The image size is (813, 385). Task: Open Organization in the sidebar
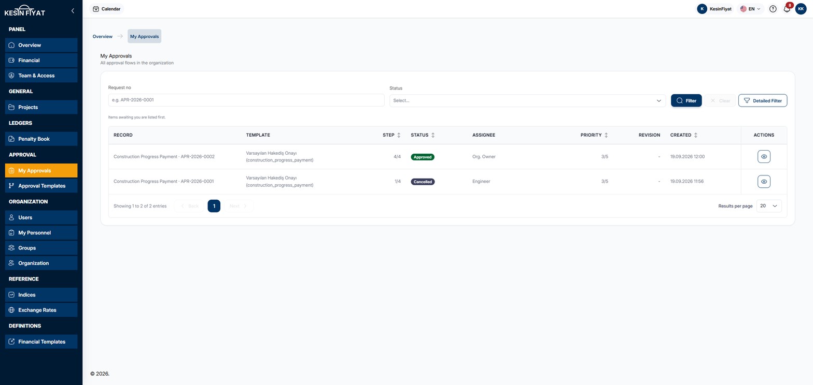click(41, 263)
